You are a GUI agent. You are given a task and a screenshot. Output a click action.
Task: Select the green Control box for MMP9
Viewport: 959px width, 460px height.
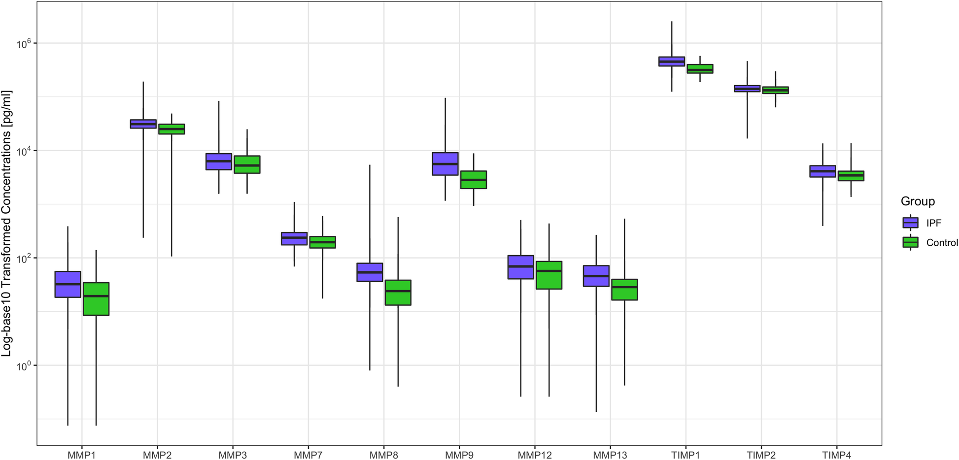pyautogui.click(x=474, y=180)
